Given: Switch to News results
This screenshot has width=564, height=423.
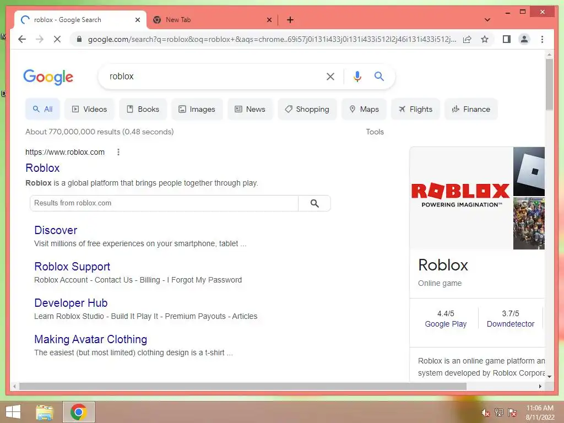Looking at the screenshot, I should 250,109.
